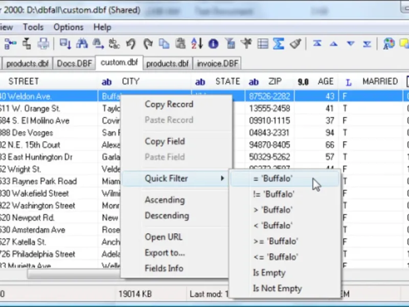Expand the Quick Filter submenu

point(175,179)
